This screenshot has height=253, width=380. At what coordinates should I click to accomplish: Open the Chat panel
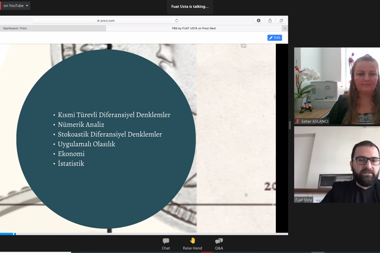(166, 244)
